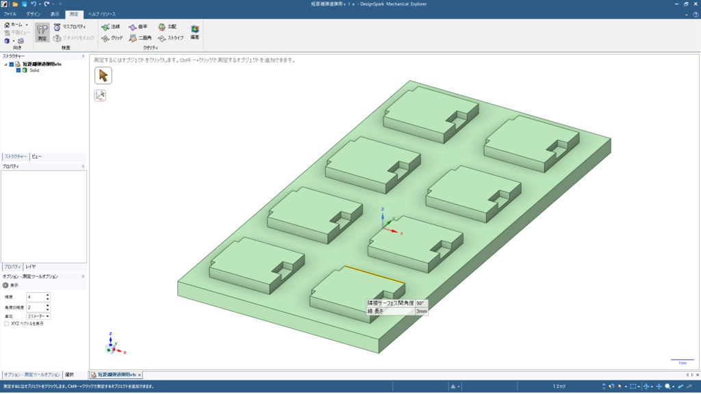Click the '3mm' edge length measurement value
This screenshot has width=701, height=394.
[x=422, y=311]
